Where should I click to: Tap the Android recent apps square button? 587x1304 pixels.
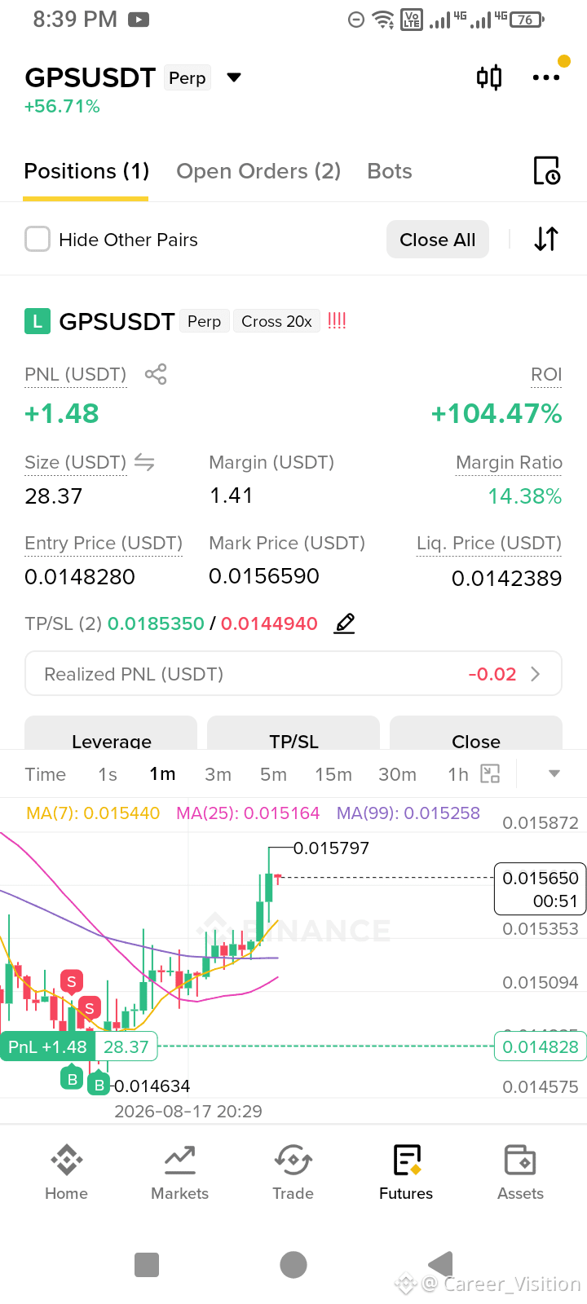[x=147, y=1265]
